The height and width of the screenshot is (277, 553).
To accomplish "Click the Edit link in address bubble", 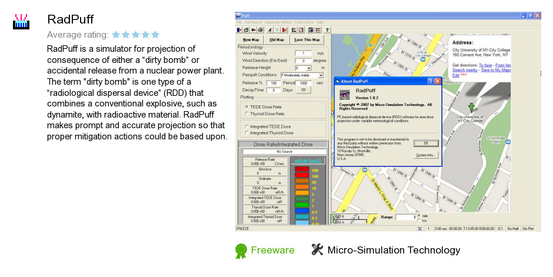I will click(456, 75).
